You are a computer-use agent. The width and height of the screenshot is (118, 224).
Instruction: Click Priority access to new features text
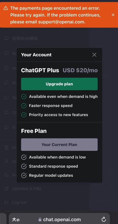tap(59, 115)
